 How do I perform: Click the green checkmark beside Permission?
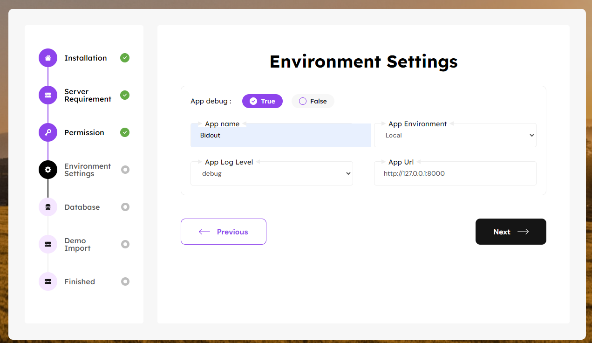(125, 132)
